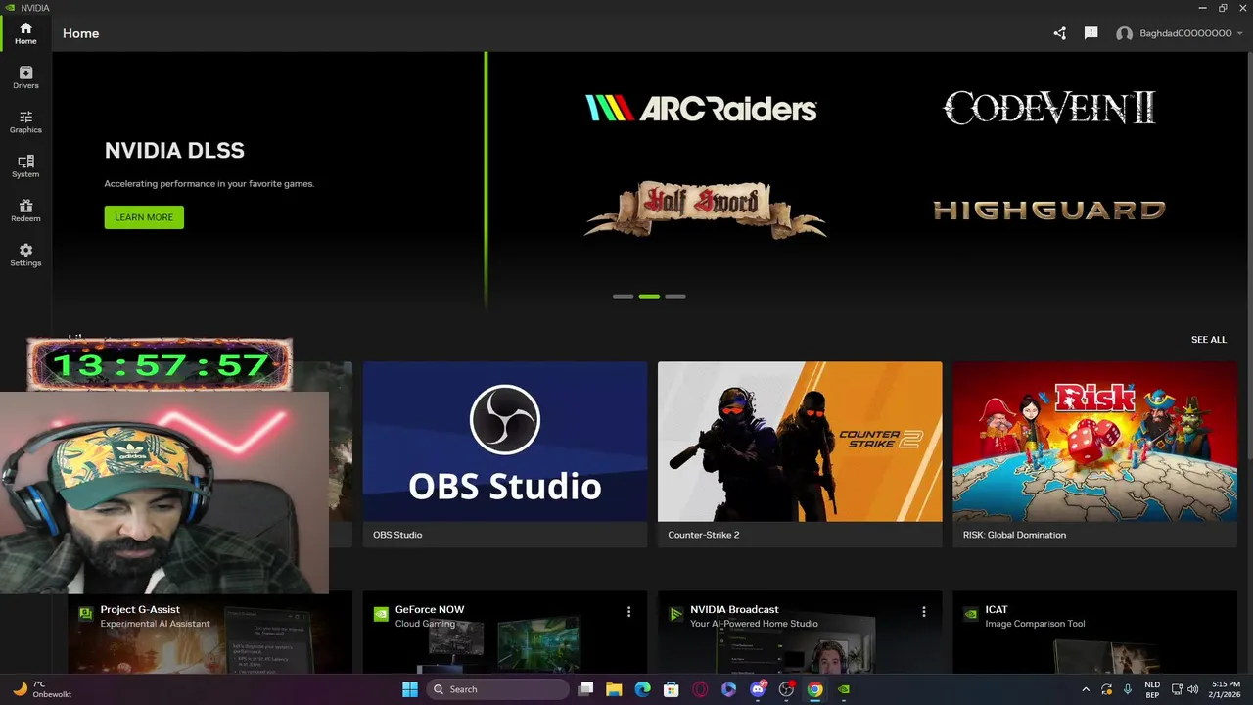The image size is (1253, 705).
Task: Click the microphone tray icon
Action: (x=1128, y=689)
